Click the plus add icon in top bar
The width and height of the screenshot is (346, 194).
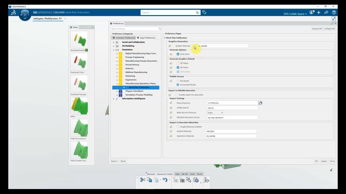319,13
